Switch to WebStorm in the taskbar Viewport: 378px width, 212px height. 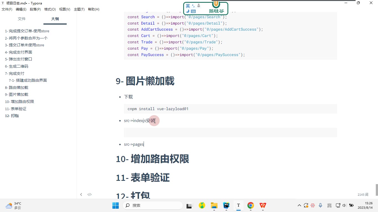click(x=226, y=205)
